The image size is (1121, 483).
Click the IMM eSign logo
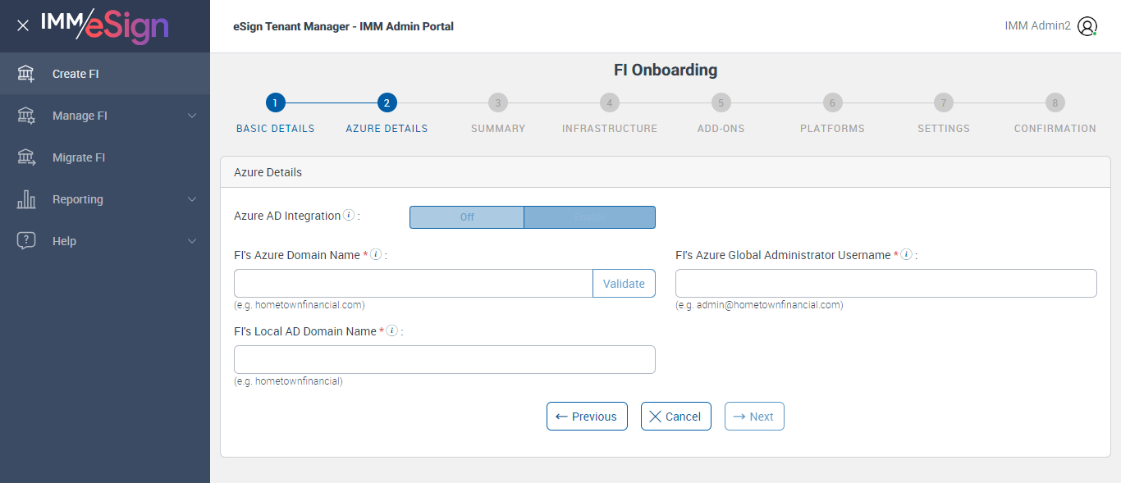[105, 25]
